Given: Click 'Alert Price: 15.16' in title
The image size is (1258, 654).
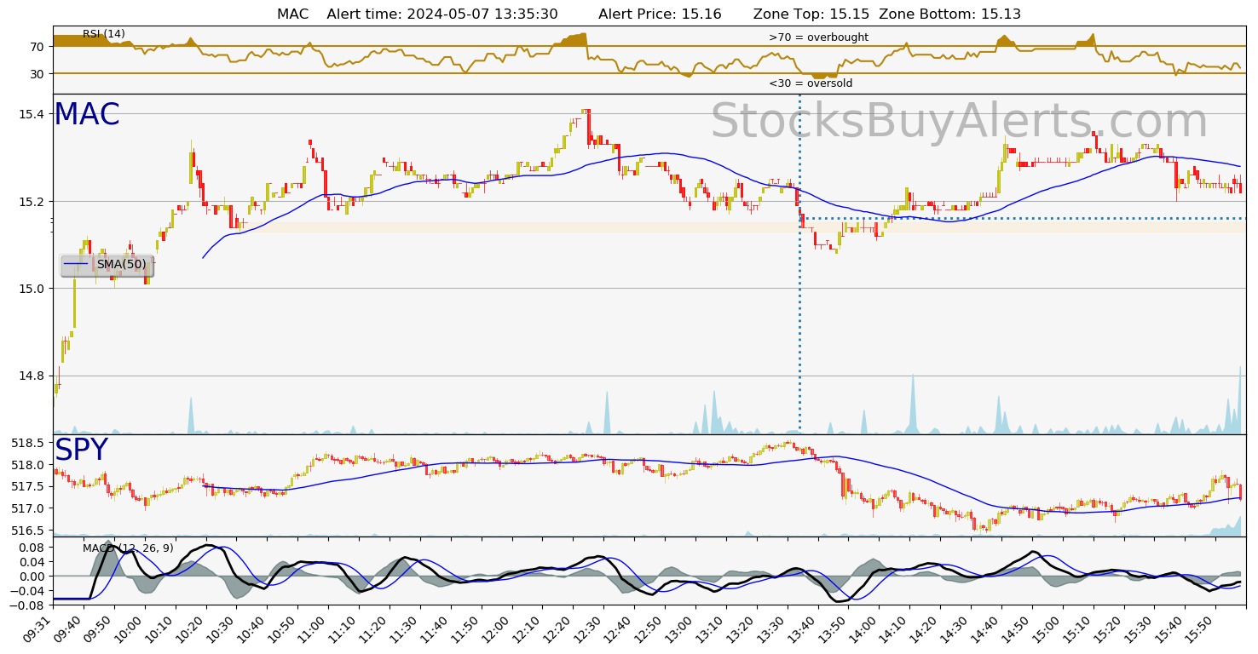Looking at the screenshot, I should (x=660, y=14).
